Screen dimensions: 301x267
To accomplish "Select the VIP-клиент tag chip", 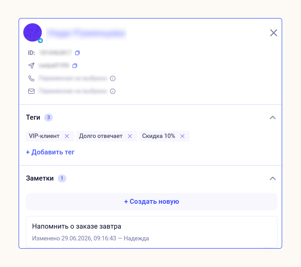I will coord(44,136).
